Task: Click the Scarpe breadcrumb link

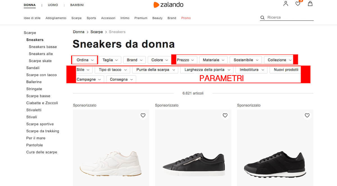Action: tap(97, 32)
